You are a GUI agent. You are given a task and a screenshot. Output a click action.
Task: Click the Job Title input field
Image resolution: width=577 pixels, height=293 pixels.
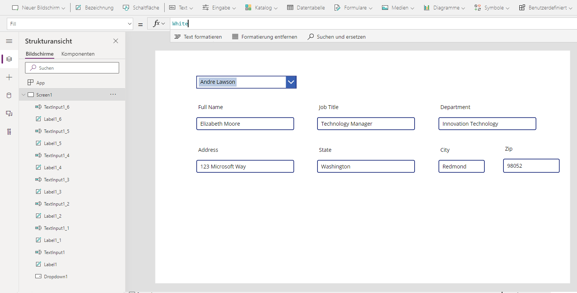366,124
